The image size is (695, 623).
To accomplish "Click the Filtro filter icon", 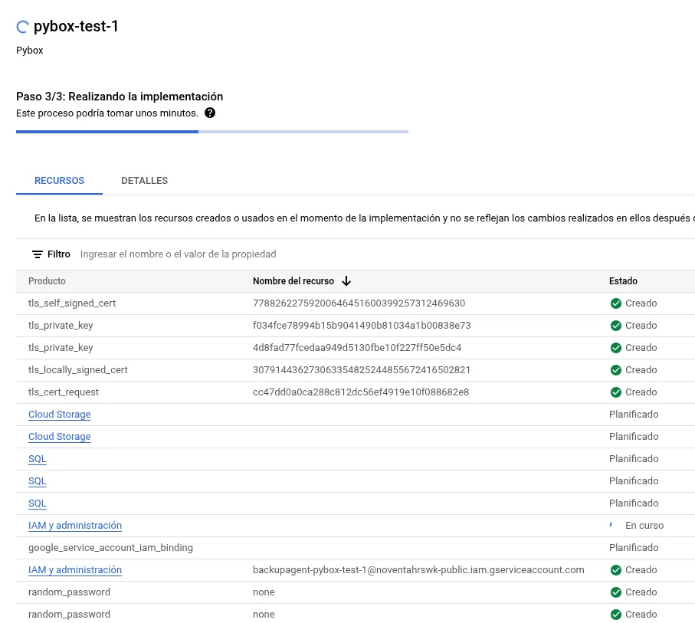I will [38, 254].
